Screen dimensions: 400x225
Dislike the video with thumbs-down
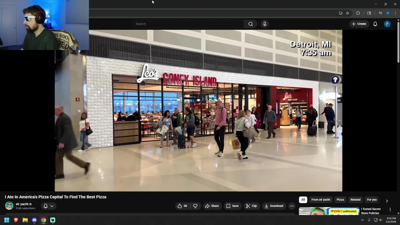195,206
